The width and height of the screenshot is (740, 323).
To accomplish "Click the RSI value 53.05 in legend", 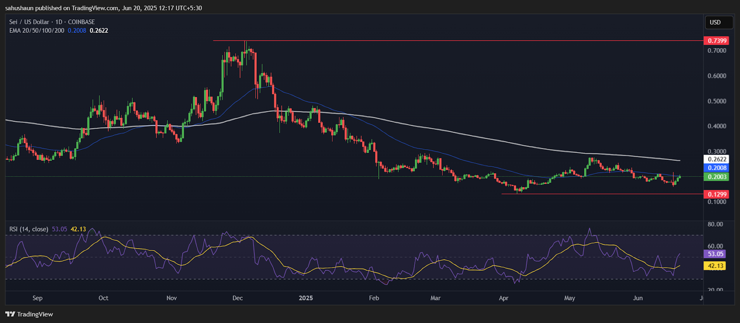I will pyautogui.click(x=60, y=229).
